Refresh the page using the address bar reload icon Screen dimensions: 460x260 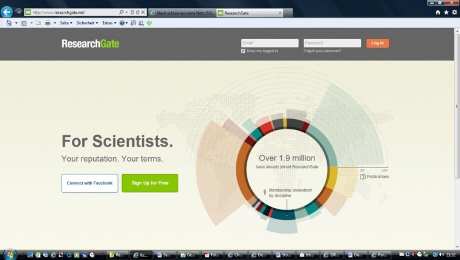137,12
